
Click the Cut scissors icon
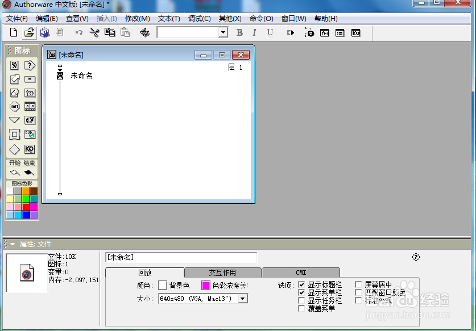point(94,32)
